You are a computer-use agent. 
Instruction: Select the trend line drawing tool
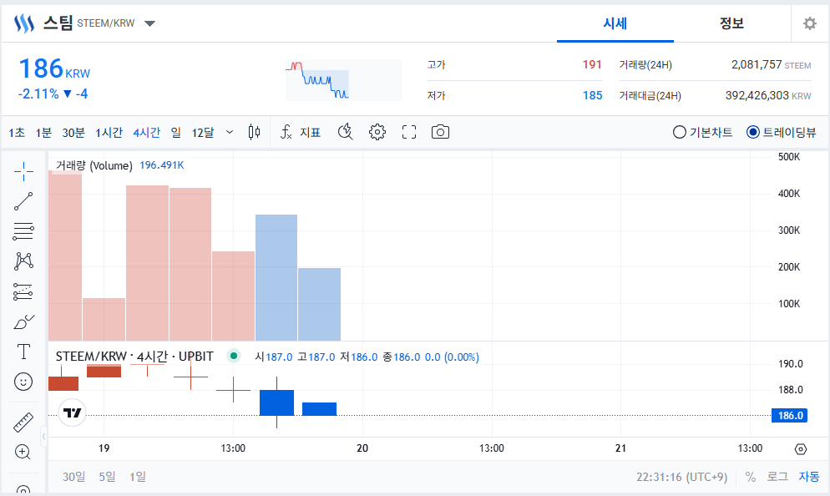click(24, 201)
